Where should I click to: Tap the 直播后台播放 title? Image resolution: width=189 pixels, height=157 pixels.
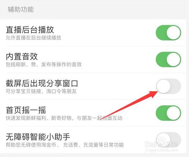(x=30, y=30)
